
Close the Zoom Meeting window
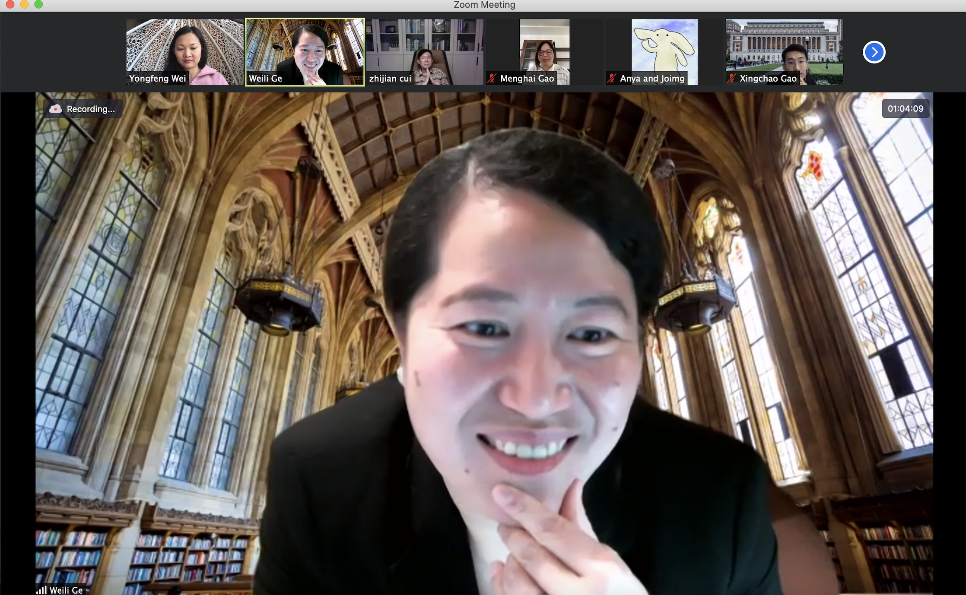coord(10,4)
